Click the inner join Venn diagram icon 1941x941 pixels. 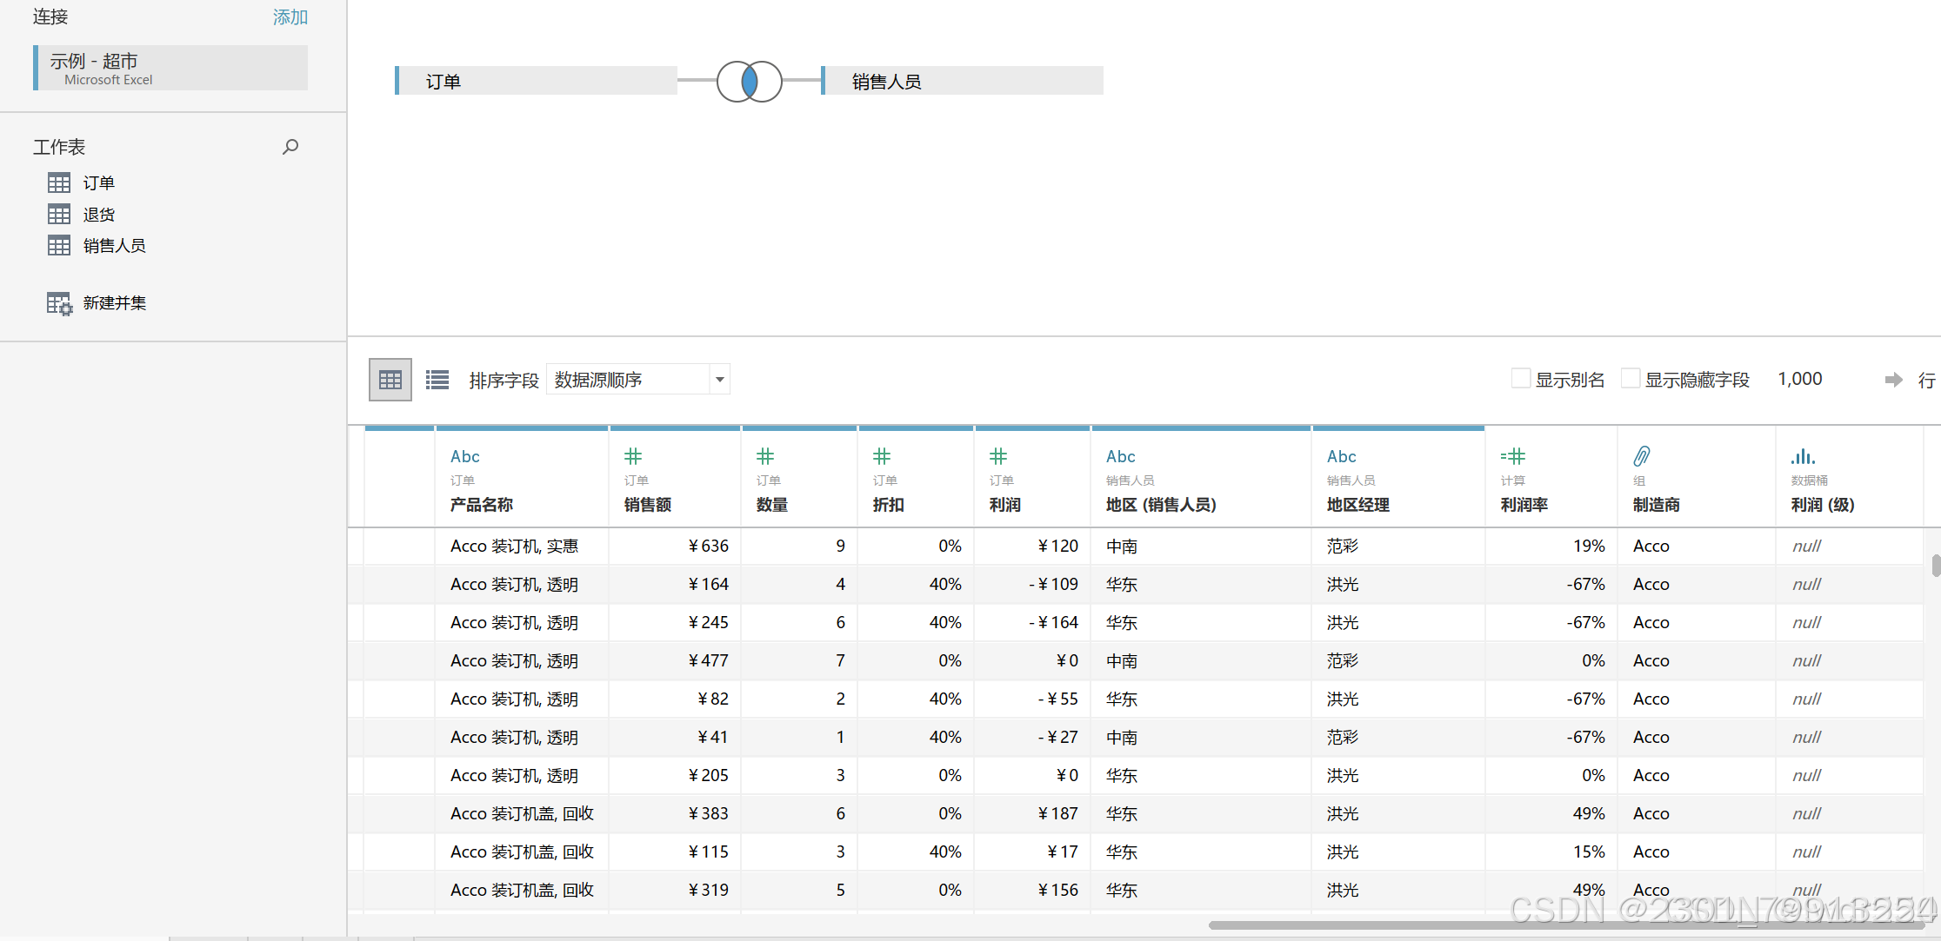coord(749,82)
